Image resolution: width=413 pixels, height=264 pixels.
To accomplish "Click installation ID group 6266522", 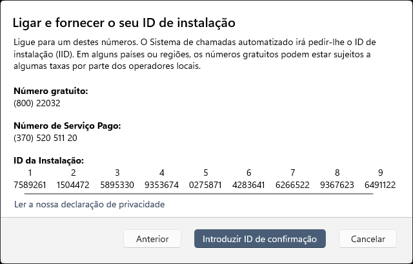I will pos(292,184).
